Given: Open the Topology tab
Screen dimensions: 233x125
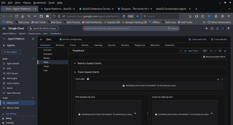Looking at the screenshot, I should [98, 45].
